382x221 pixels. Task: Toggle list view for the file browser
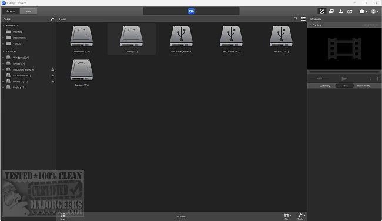(x=303, y=19)
